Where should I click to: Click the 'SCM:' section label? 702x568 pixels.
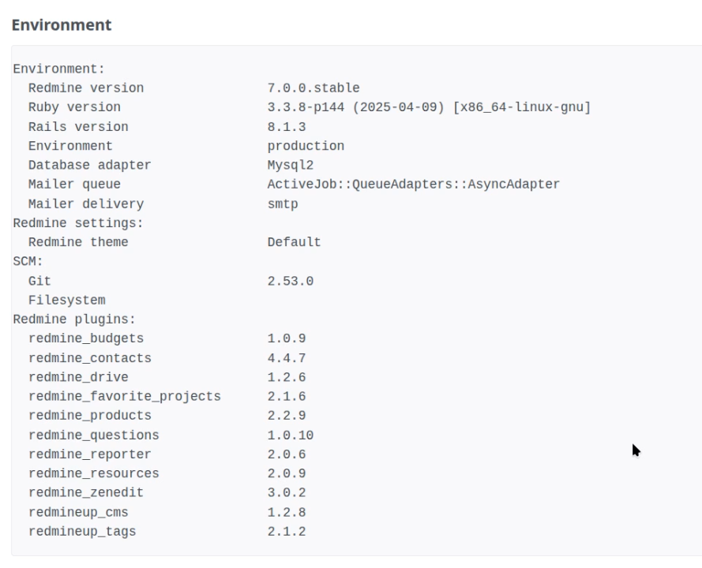pos(28,262)
